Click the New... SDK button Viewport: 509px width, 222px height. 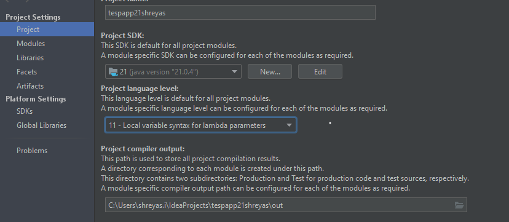point(270,72)
